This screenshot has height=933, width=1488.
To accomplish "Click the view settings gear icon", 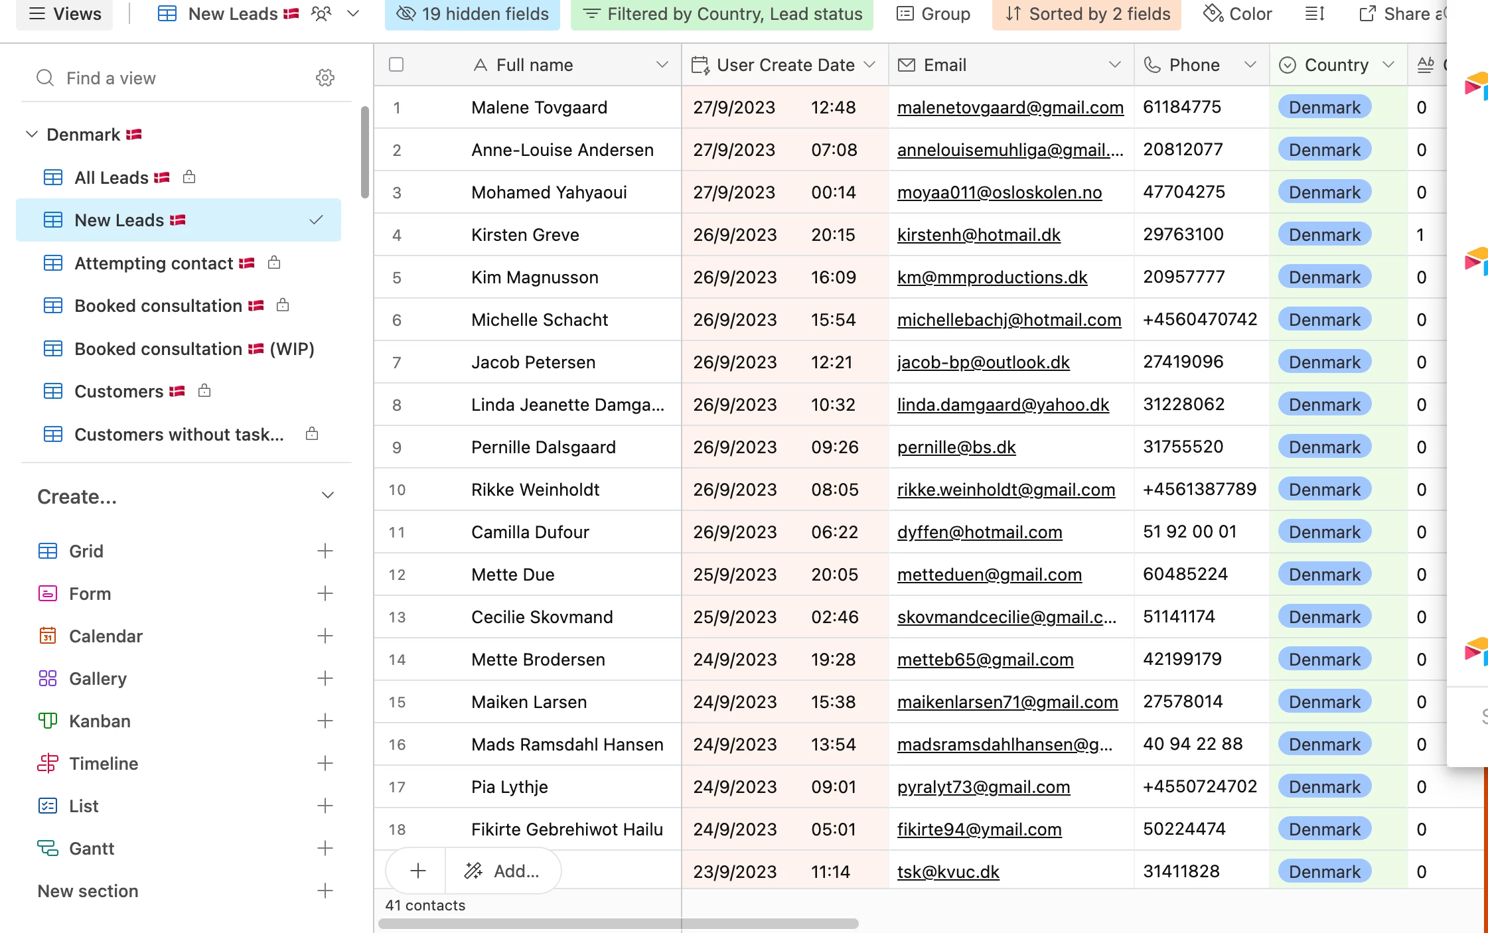I will [325, 78].
